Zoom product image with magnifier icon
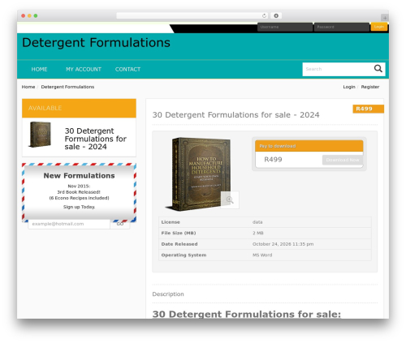Image resolution: width=406 pixels, height=343 pixels. (230, 199)
